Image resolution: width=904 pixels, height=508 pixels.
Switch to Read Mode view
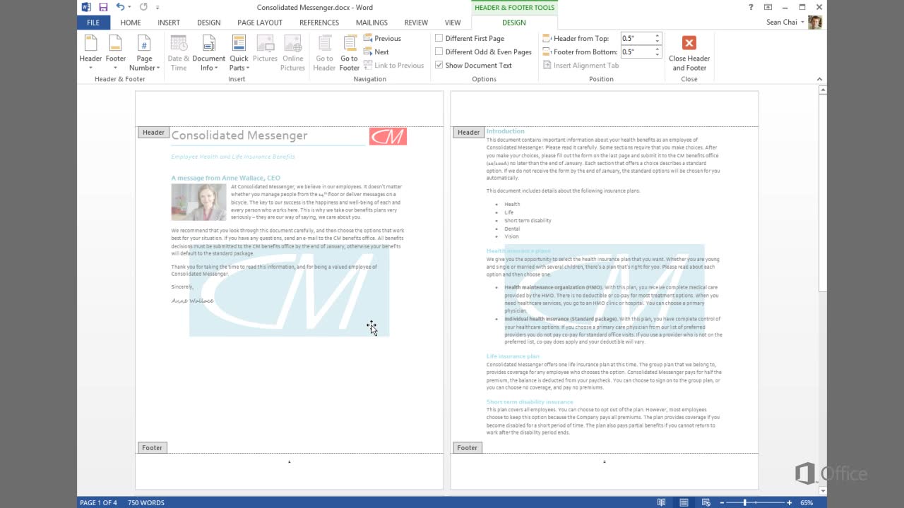[x=661, y=502]
